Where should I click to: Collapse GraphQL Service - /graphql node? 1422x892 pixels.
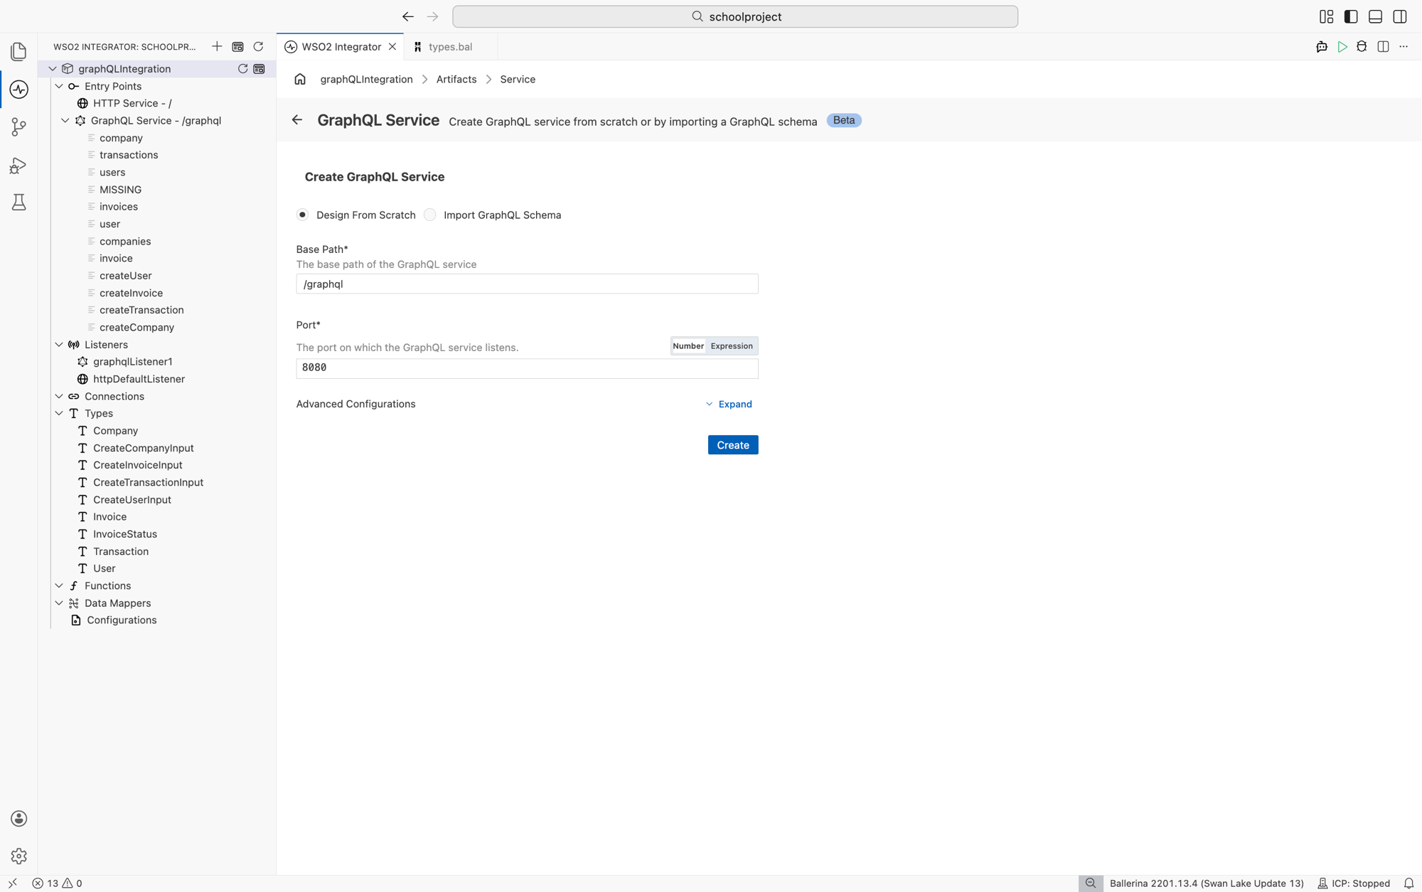click(x=65, y=121)
